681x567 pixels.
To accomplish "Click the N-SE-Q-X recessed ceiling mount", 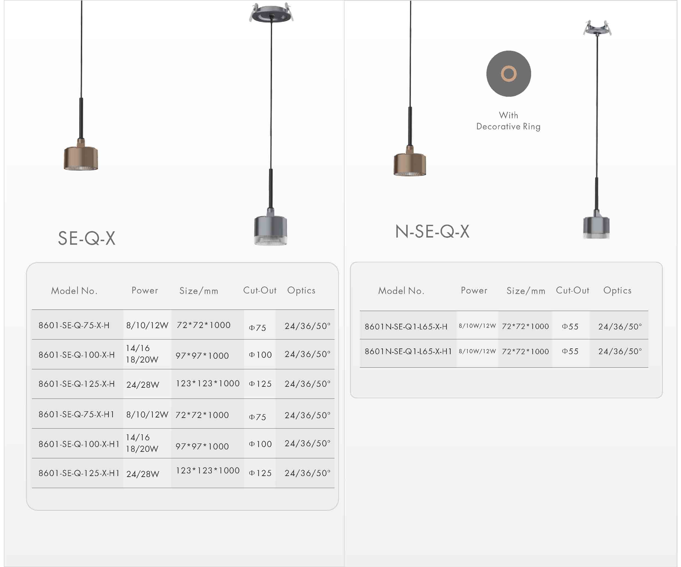I will point(597,29).
